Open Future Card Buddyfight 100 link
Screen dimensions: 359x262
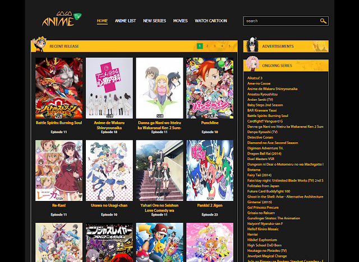(269, 191)
